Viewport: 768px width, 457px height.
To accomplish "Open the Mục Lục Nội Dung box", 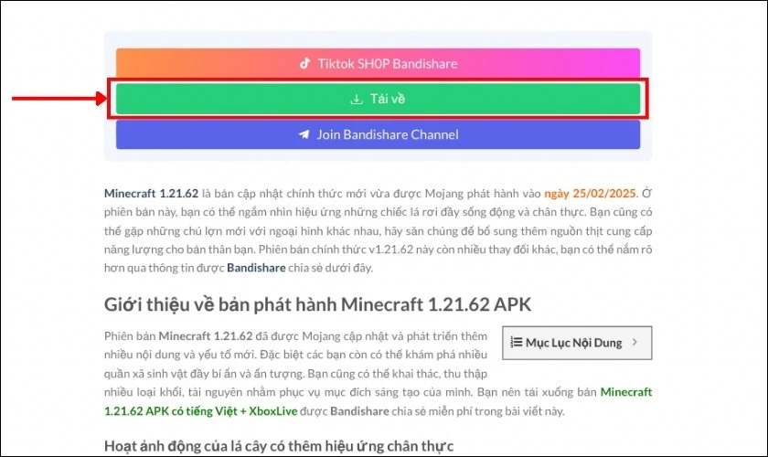I will click(576, 343).
